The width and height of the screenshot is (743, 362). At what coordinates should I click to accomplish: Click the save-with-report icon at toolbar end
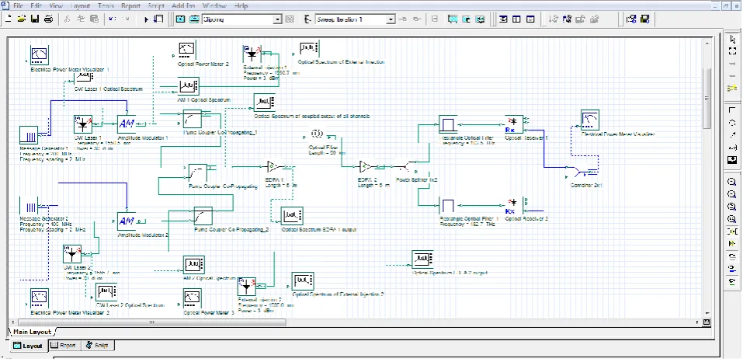pos(644,19)
